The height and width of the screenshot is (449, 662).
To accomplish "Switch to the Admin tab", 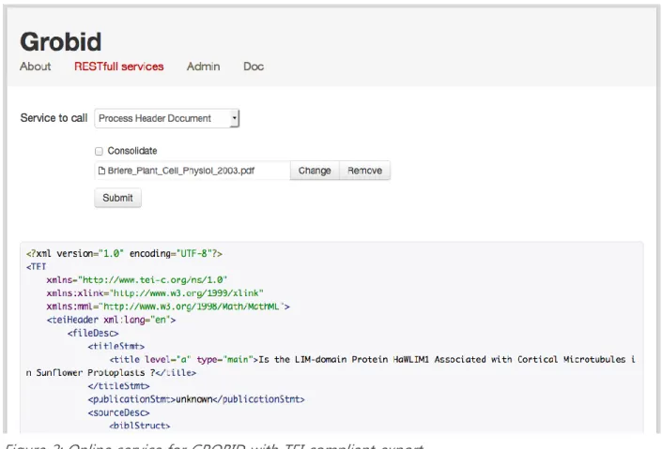I will (203, 67).
